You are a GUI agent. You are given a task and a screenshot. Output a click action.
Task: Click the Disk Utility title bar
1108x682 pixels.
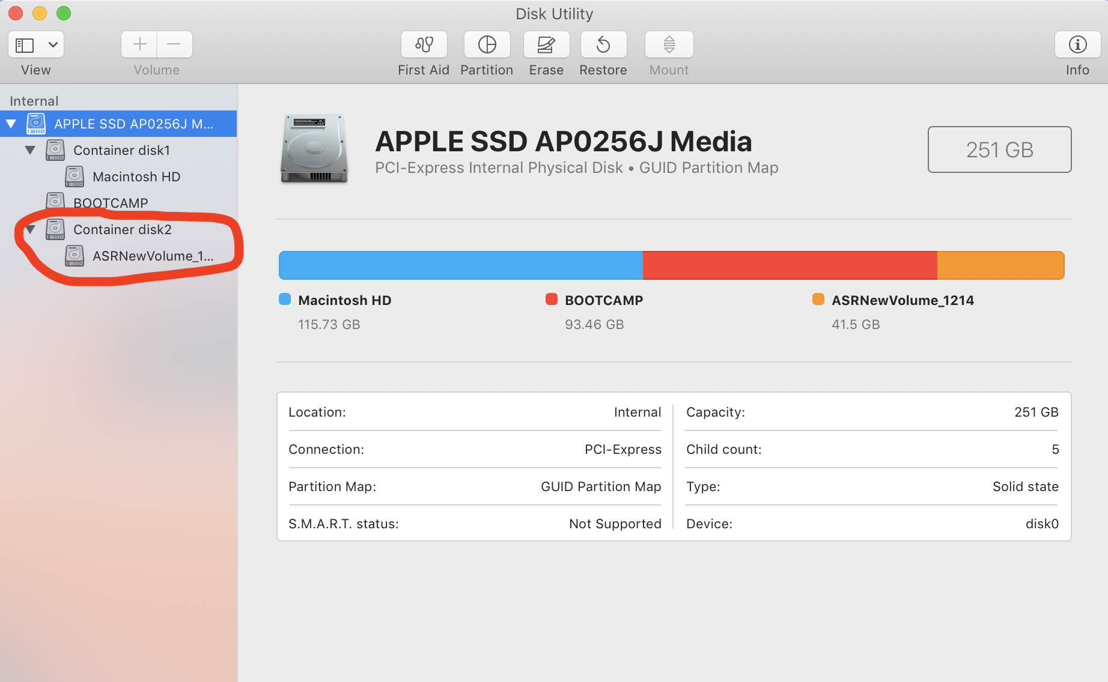pos(553,13)
